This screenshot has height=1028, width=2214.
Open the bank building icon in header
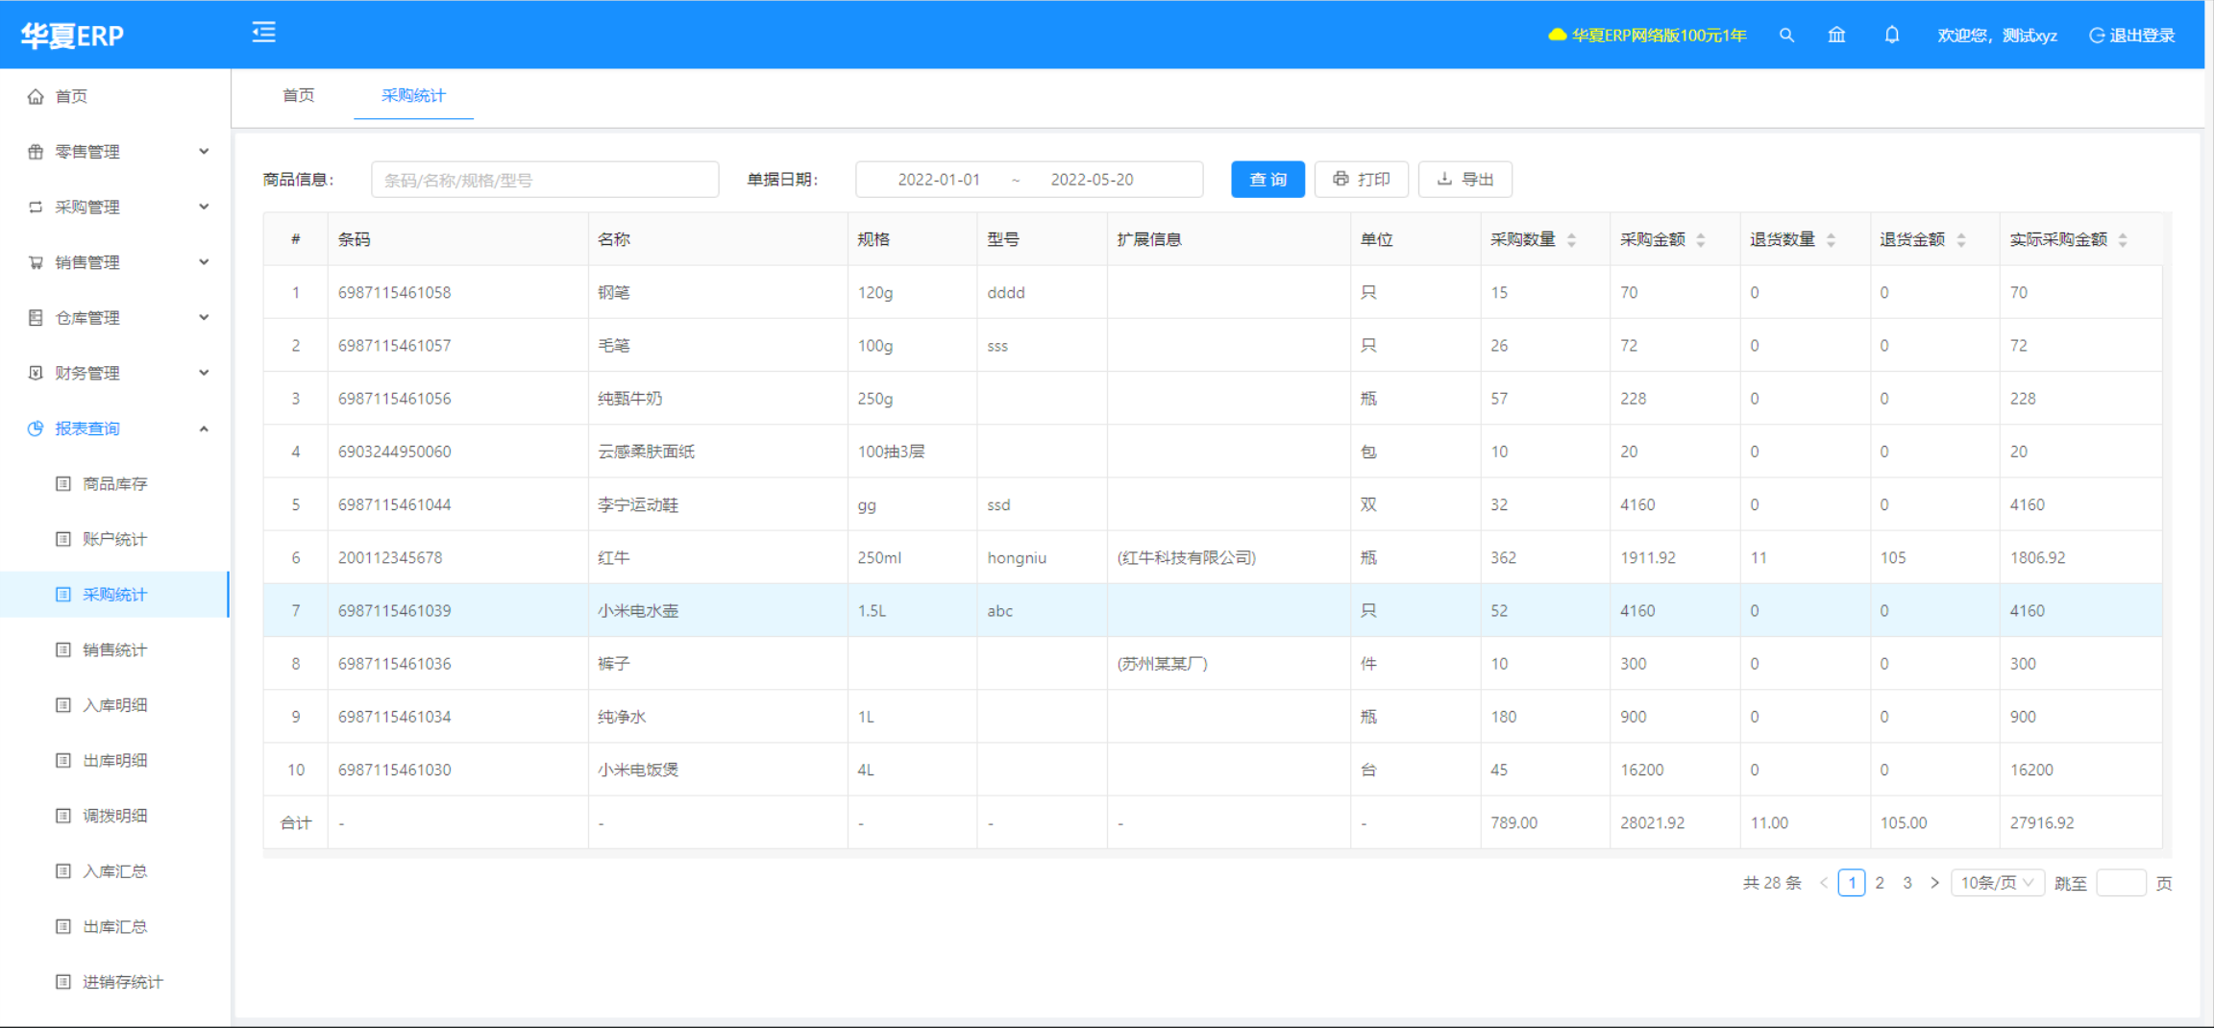tap(1836, 36)
